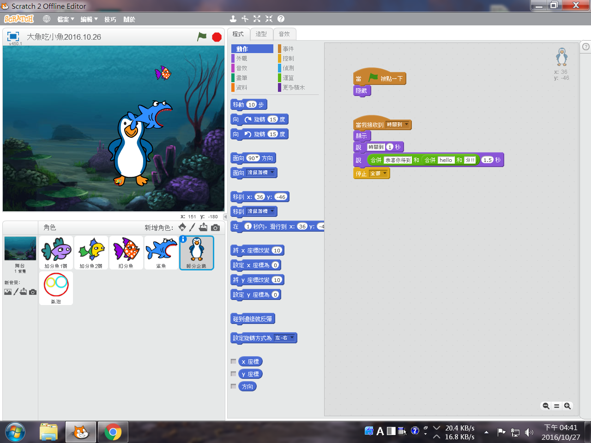Select the duplicate stamp tool
591x443 pixels.
(x=233, y=19)
